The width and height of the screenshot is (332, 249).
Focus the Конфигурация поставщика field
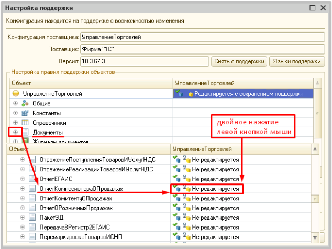[x=203, y=37]
